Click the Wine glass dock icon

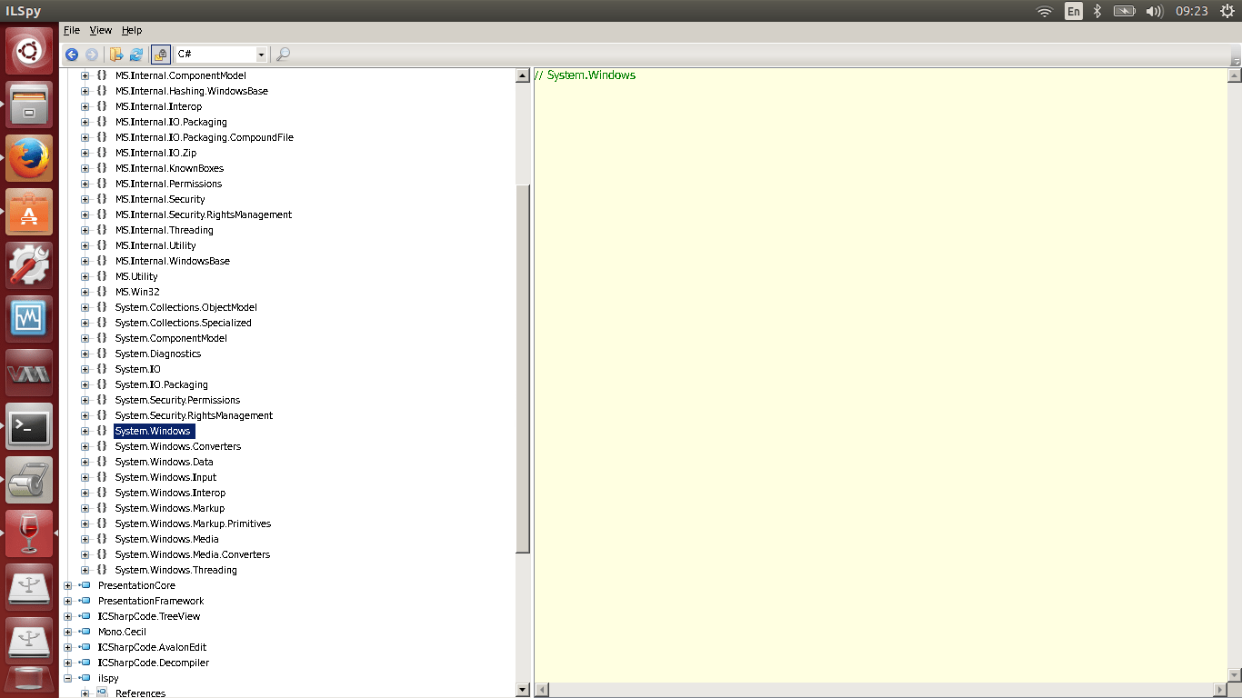coord(29,533)
